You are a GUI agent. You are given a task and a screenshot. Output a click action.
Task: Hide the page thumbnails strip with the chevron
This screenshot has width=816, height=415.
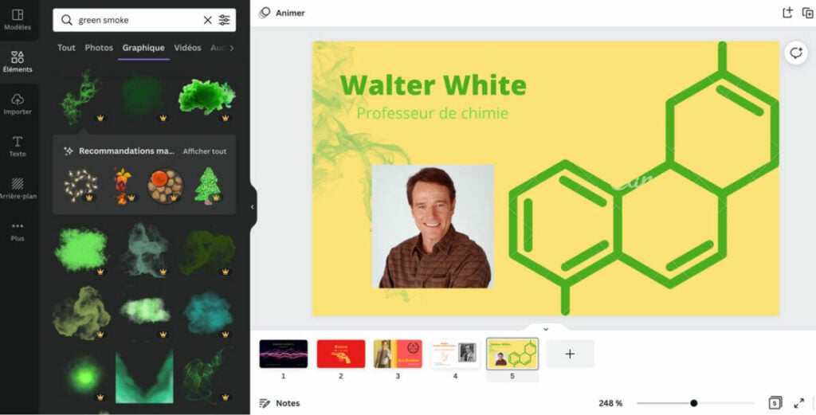(x=545, y=329)
